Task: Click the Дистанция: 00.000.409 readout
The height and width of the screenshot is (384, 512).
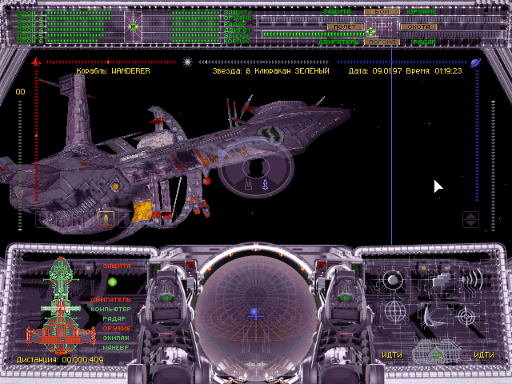Action: pyautogui.click(x=60, y=360)
